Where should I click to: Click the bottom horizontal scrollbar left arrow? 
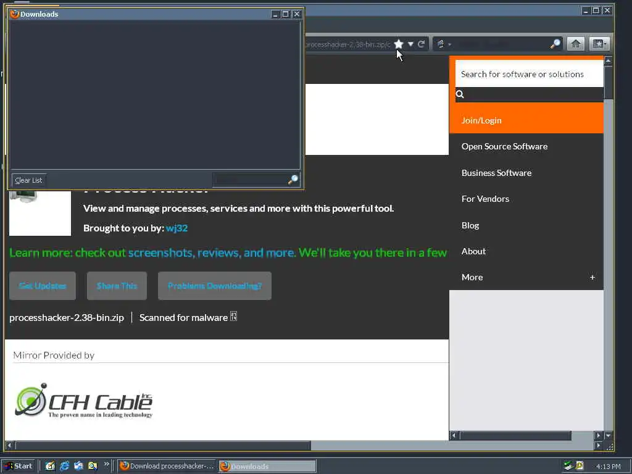tap(9, 446)
